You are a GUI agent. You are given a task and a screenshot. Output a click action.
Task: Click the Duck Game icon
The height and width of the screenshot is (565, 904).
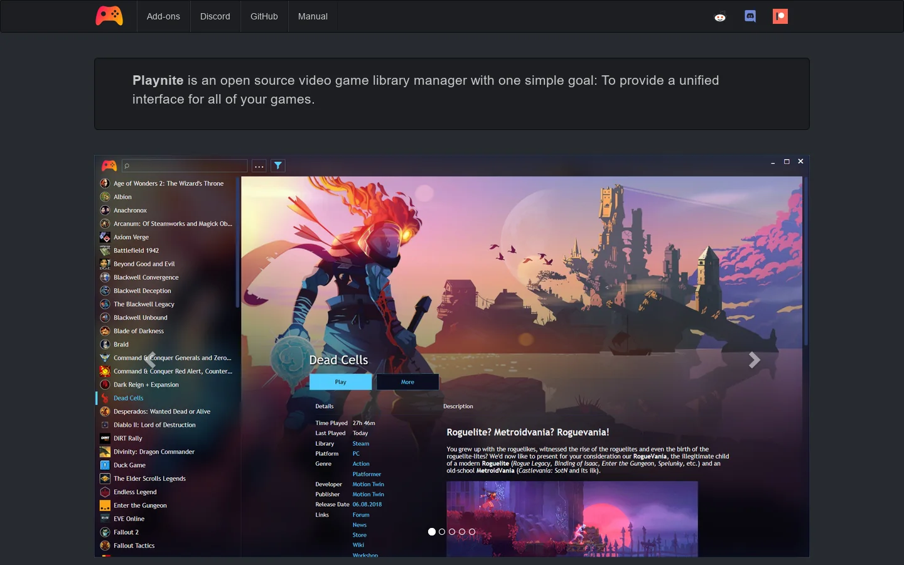[105, 465]
